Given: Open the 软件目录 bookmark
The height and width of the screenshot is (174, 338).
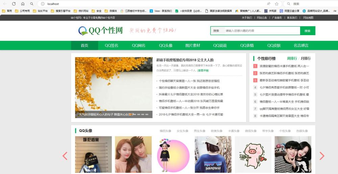Looking at the screenshot, I should point(189,11).
